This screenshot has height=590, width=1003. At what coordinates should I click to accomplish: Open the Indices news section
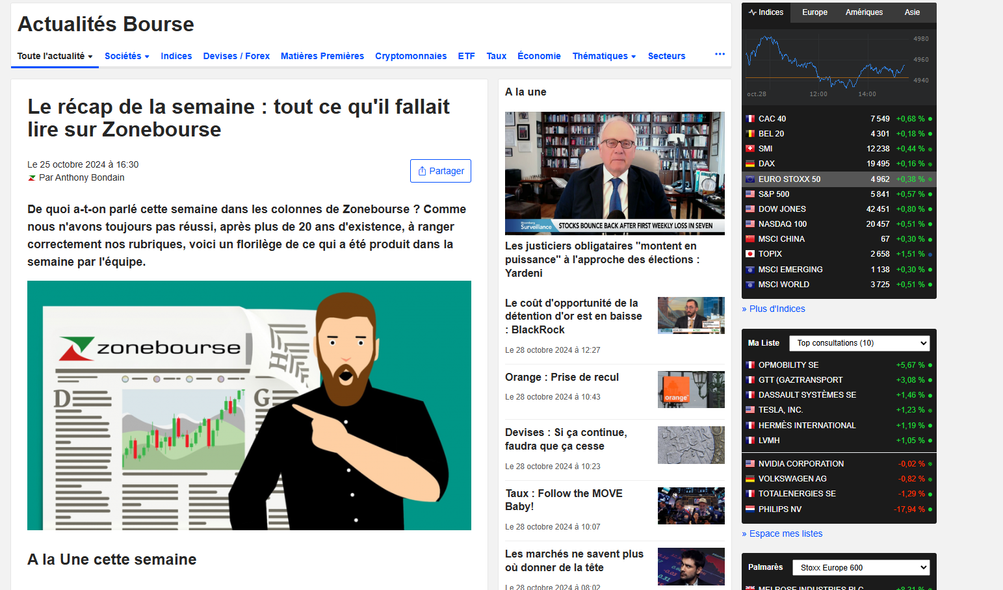(176, 56)
